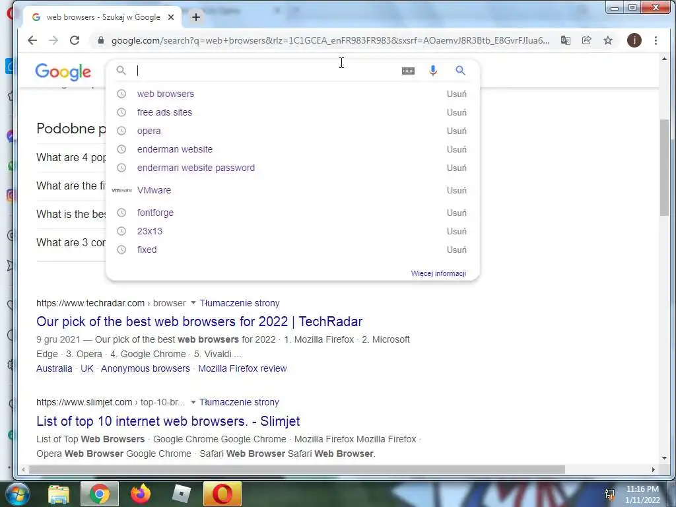Select the 'free ads sites' suggestion
This screenshot has width=676, height=507.
[x=164, y=112]
